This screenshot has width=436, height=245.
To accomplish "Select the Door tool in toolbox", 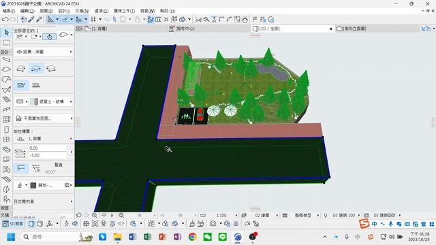I will (x=6, y=129).
